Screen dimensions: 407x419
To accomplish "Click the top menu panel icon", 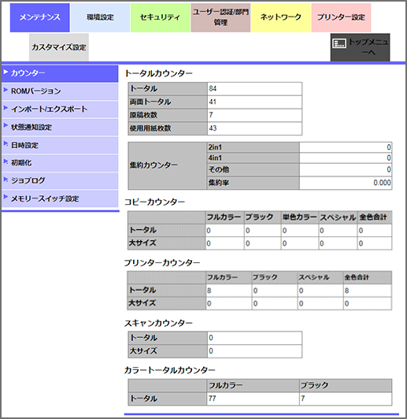I will point(339,43).
